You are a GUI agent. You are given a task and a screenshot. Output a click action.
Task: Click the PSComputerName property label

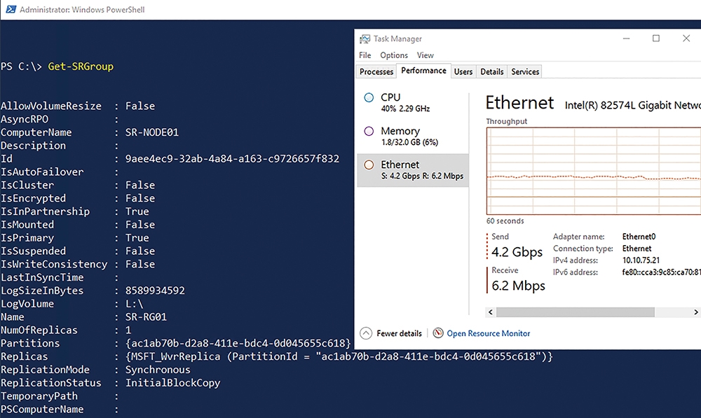(x=42, y=409)
